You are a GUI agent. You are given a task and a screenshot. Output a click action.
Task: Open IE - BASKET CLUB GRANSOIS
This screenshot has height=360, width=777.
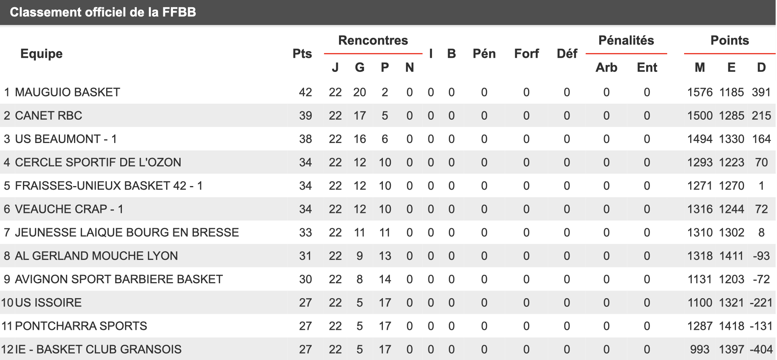98,349
